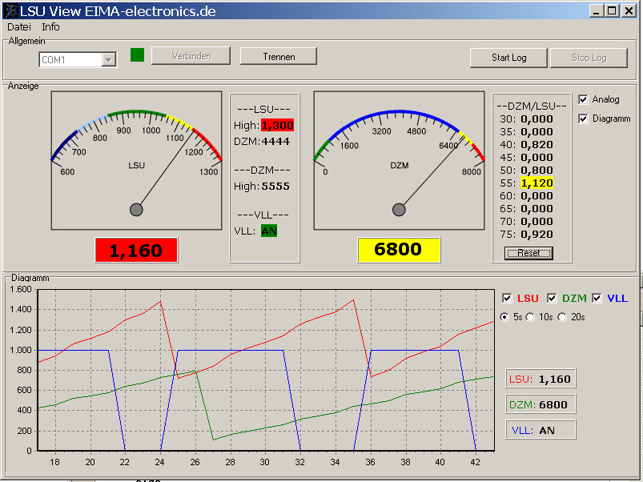
Task: Minimize the LSU View window
Action: (597, 10)
